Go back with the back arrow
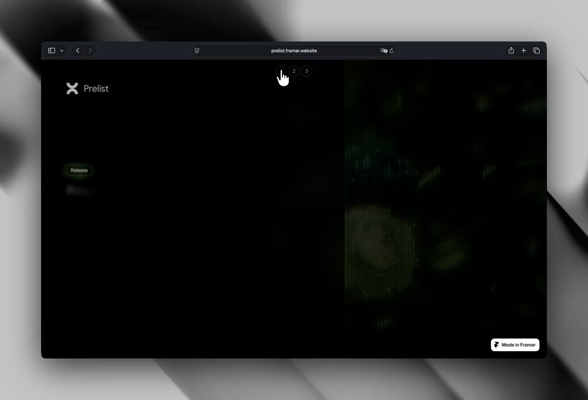 point(78,51)
